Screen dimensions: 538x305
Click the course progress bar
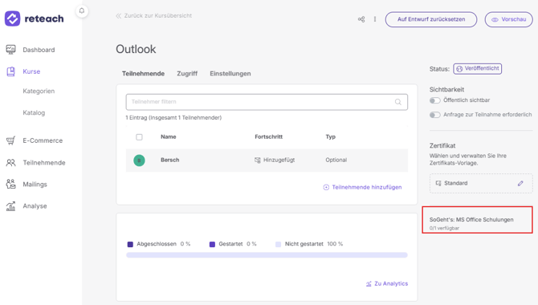267,255
